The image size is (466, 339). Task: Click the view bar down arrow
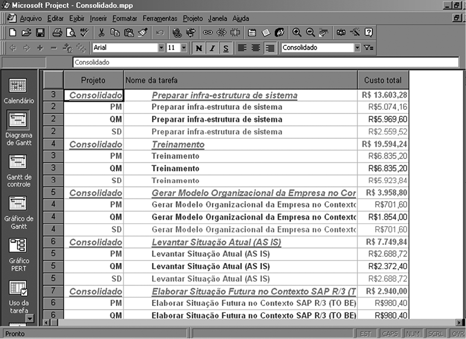[30, 318]
